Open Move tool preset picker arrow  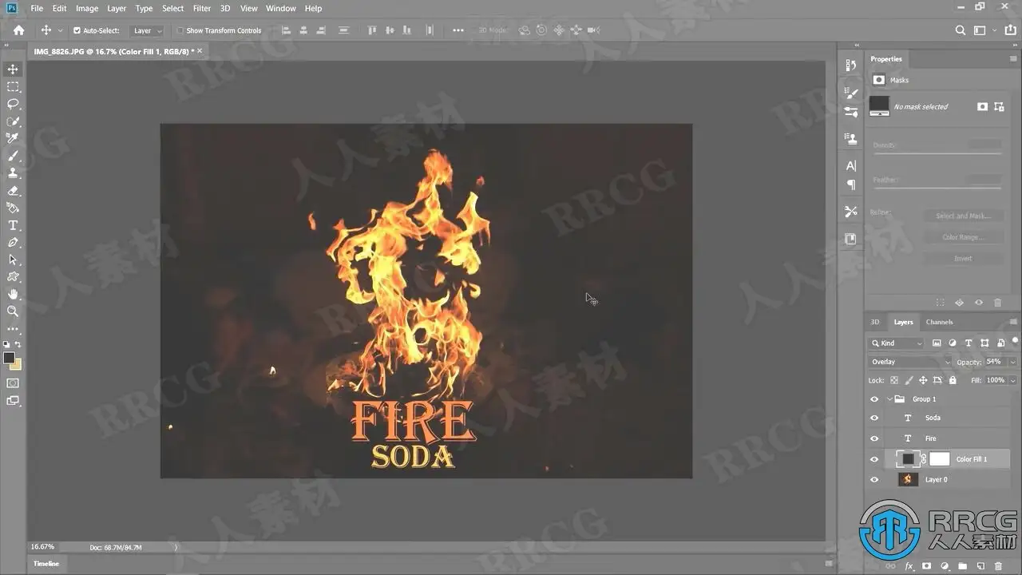(x=60, y=30)
